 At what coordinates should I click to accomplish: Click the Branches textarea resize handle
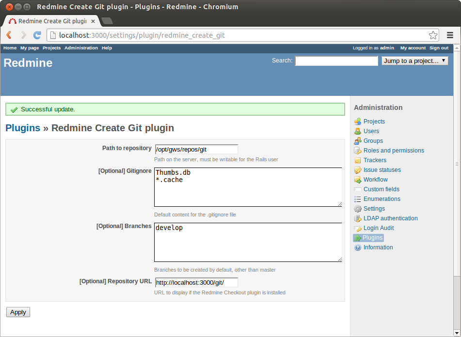pyautogui.click(x=340, y=259)
